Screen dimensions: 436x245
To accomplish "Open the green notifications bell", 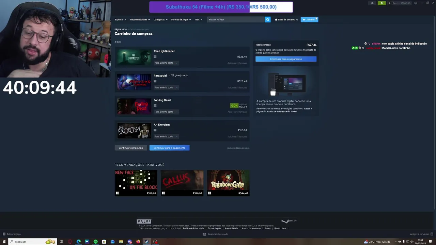I will coord(381,3).
